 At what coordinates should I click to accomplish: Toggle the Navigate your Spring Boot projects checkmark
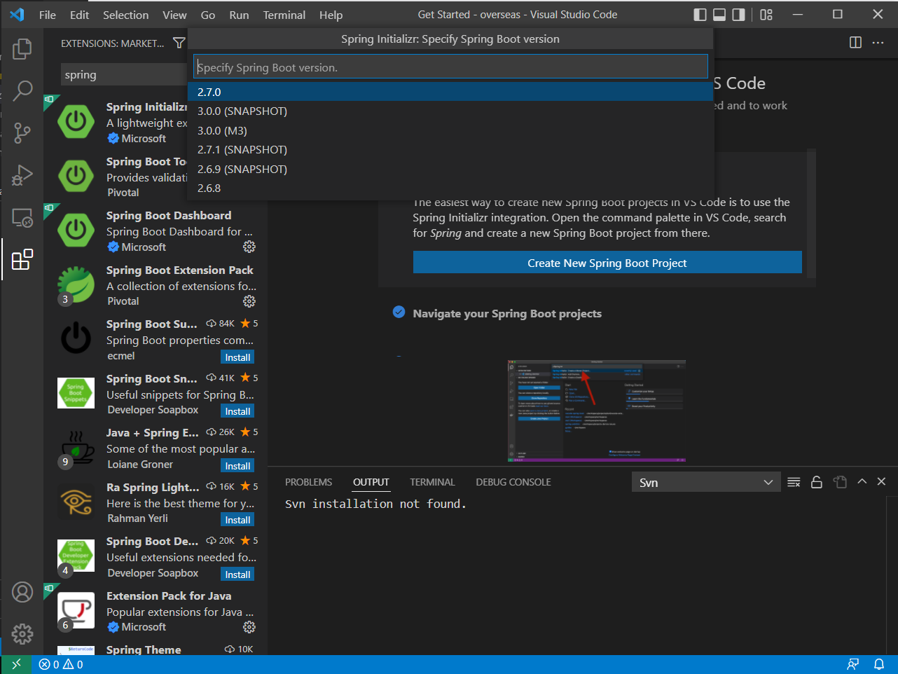(x=399, y=312)
